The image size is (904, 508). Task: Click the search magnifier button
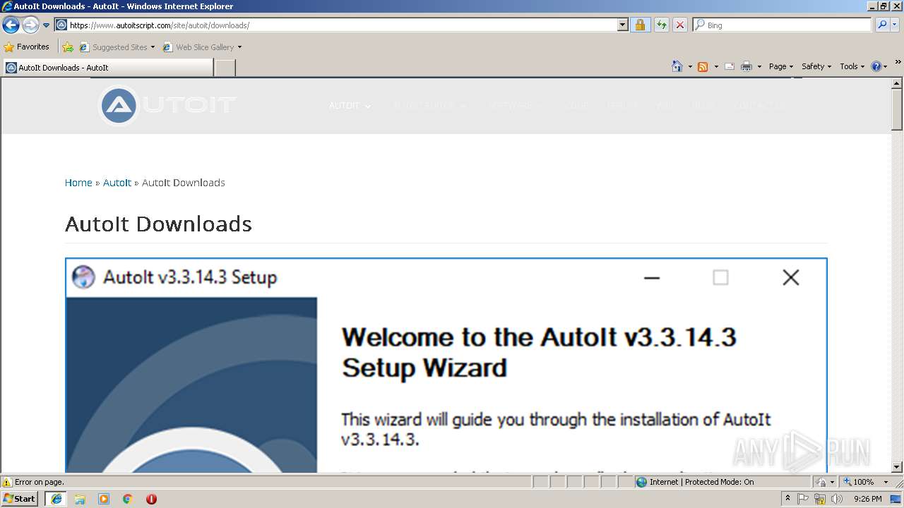click(x=881, y=25)
